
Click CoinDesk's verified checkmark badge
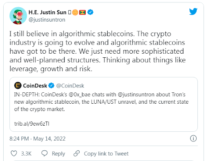tap(51, 86)
